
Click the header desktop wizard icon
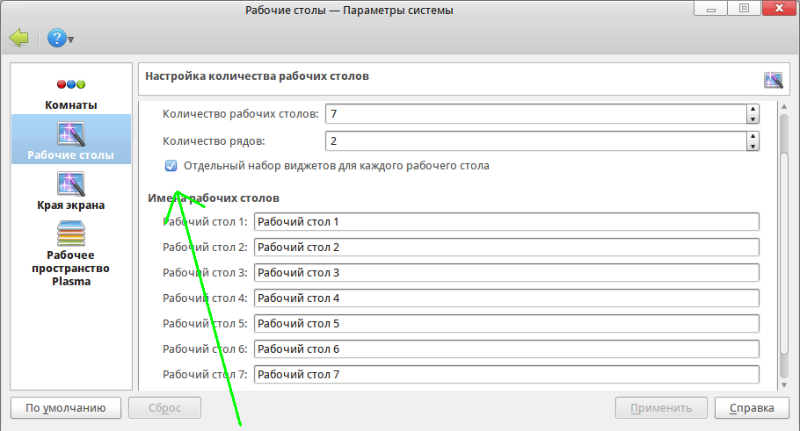[773, 80]
